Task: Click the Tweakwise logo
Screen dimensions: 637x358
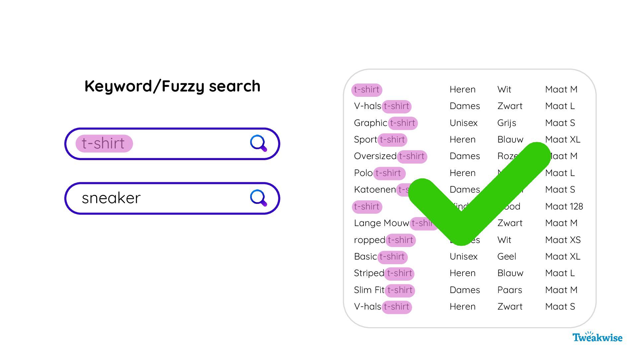Action: [x=597, y=337]
